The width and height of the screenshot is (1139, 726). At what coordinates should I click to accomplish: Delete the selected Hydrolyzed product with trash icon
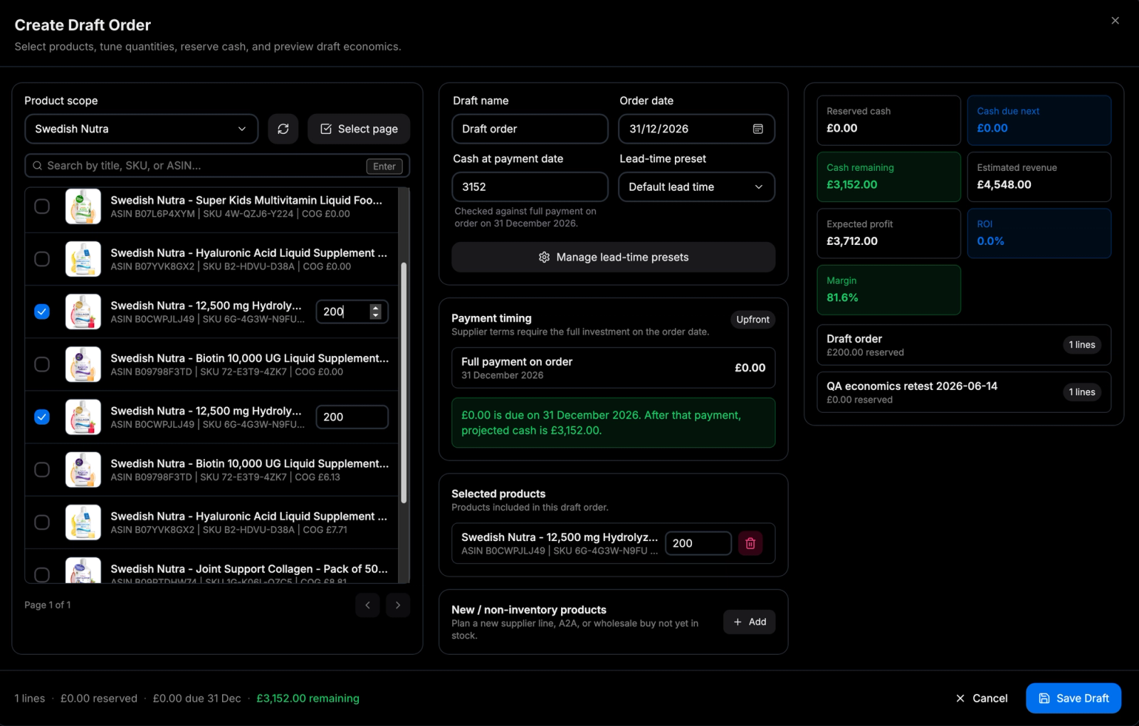750,543
